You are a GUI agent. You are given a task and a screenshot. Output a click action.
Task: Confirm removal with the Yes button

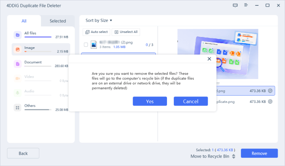pyautogui.click(x=150, y=101)
